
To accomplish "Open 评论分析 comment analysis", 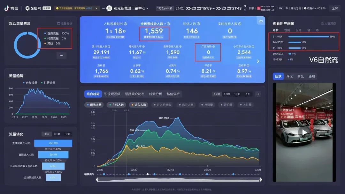I will point(296,8).
